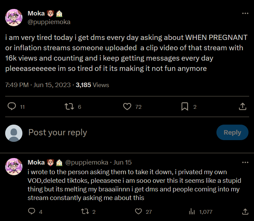Viewport: 254px width, 221px height.
Task: Open the more options menu on main tweet
Action: [x=245, y=13]
